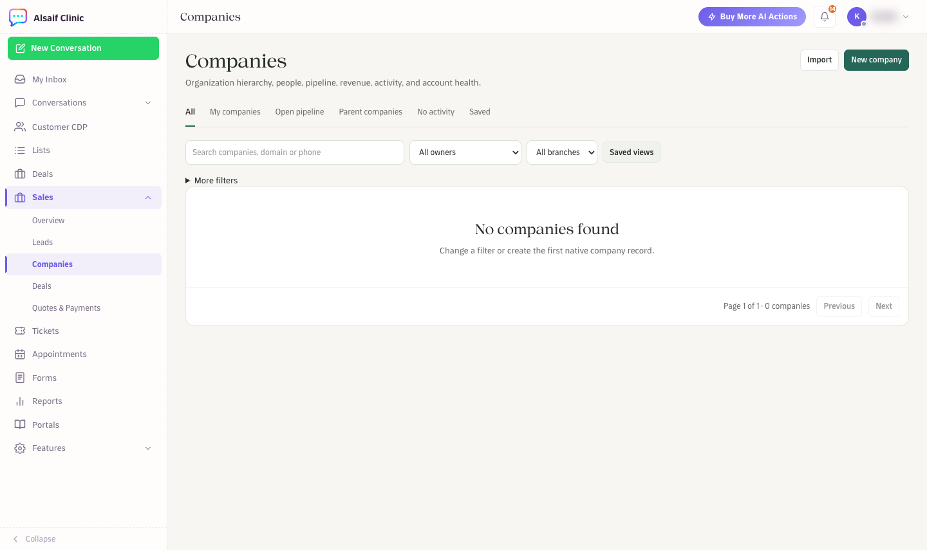
Task: Click the Saved views button
Action: 632,152
